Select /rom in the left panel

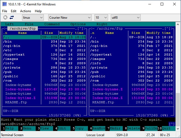coord(44,81)
